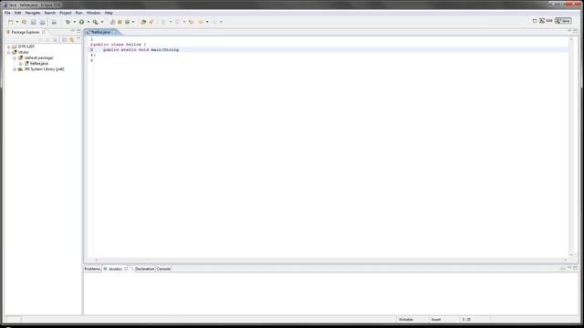Expand the DTR-1207 project node

coord(8,46)
